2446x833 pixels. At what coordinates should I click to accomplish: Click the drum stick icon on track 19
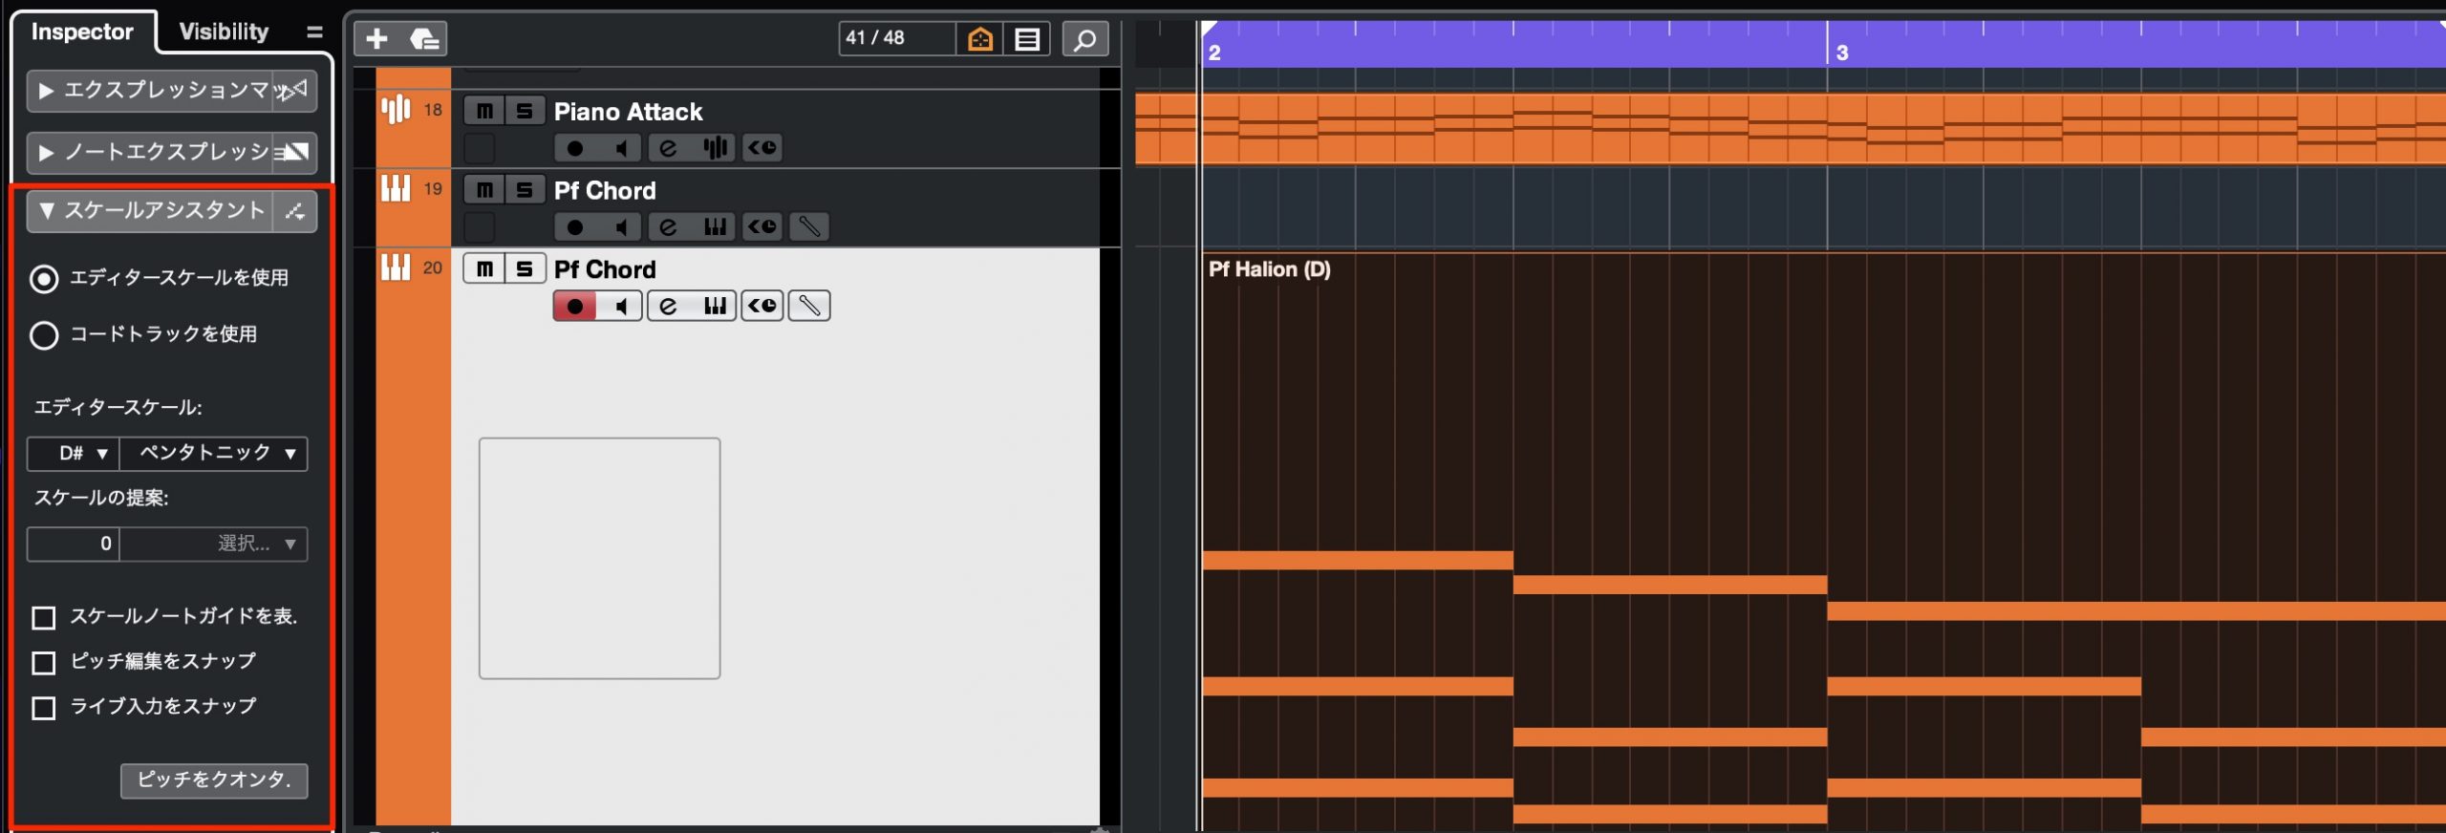(x=808, y=227)
